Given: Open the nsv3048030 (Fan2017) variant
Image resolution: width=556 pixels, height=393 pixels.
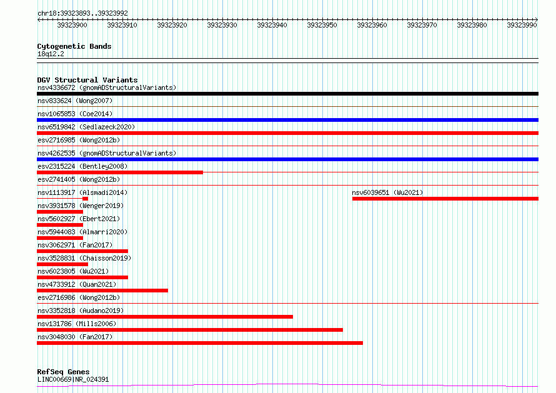Looking at the screenshot, I should pyautogui.click(x=75, y=337).
